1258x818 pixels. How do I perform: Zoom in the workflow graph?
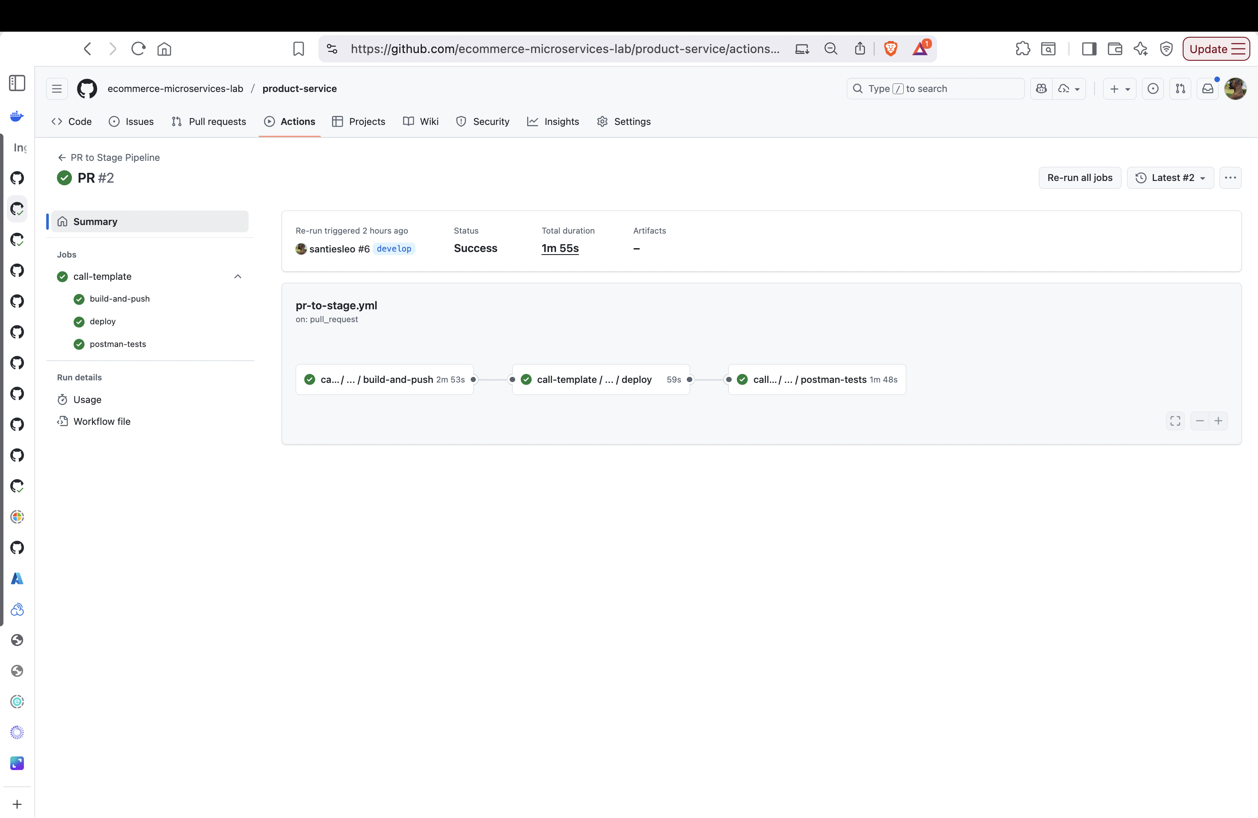click(x=1218, y=421)
